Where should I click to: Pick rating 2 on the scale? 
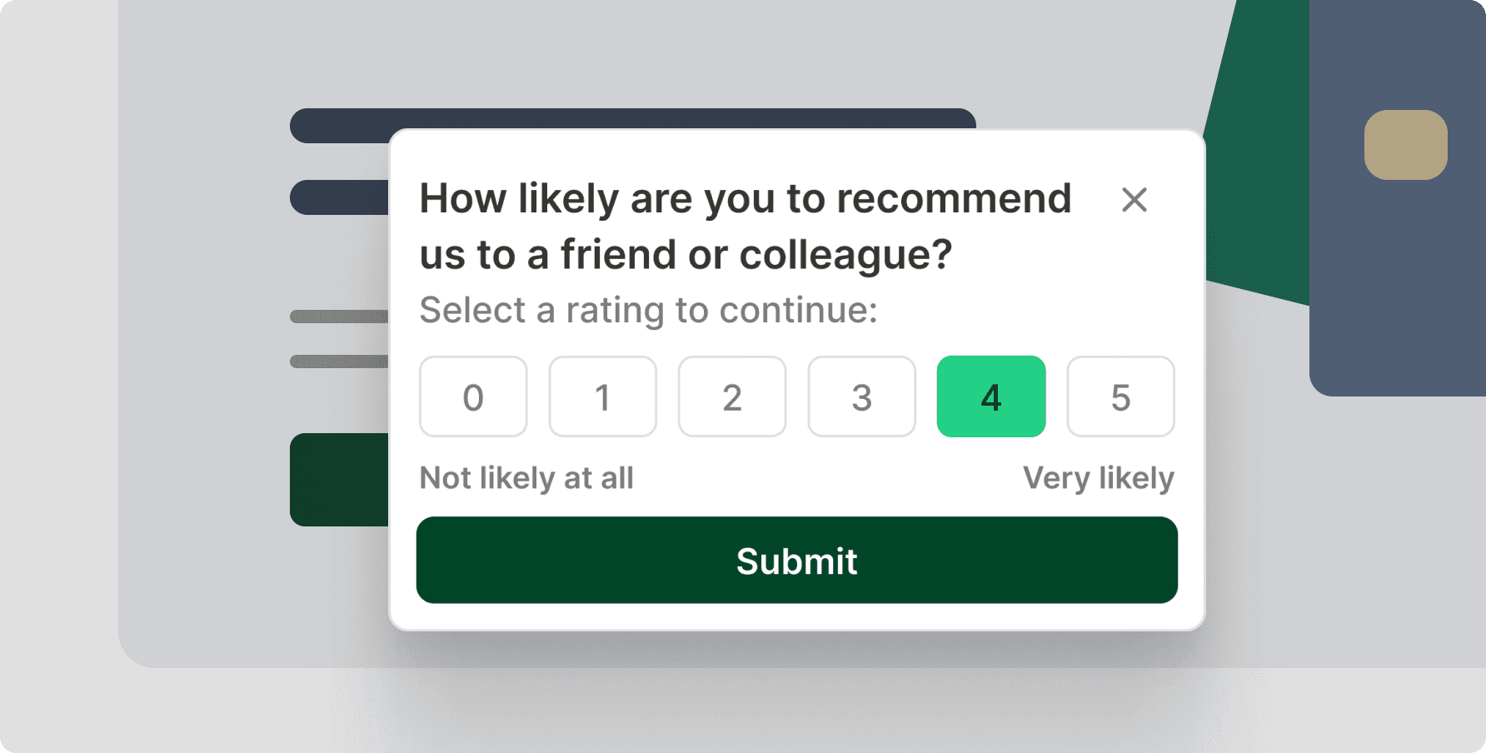(732, 396)
